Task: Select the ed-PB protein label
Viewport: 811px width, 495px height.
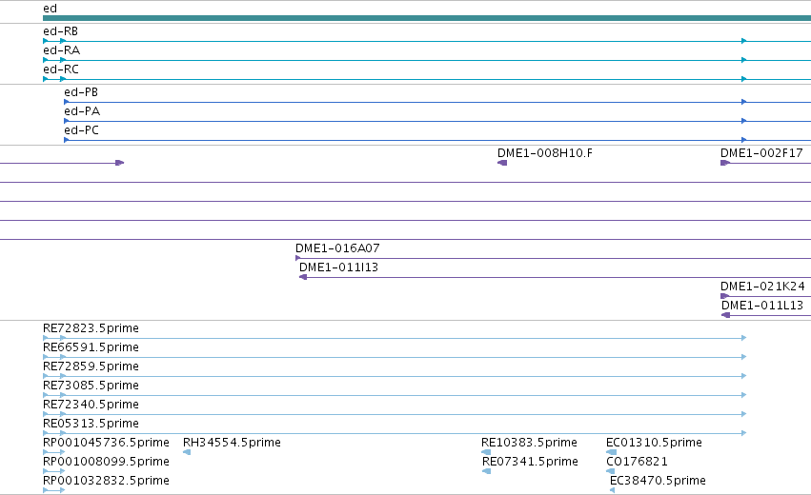Action: point(81,92)
